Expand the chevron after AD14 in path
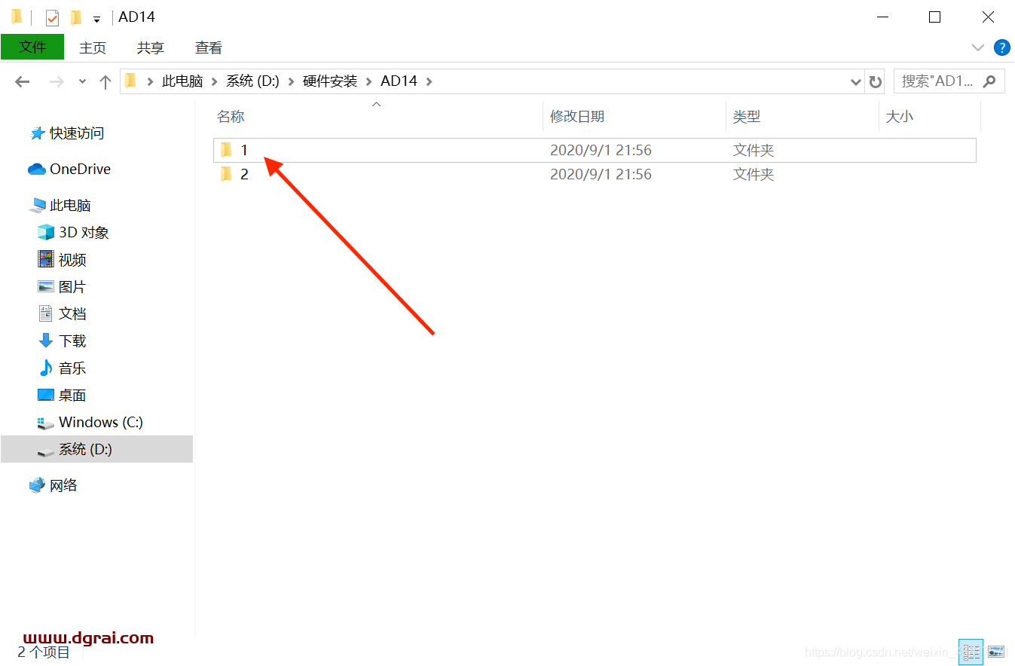The width and height of the screenshot is (1015, 666). point(430,81)
